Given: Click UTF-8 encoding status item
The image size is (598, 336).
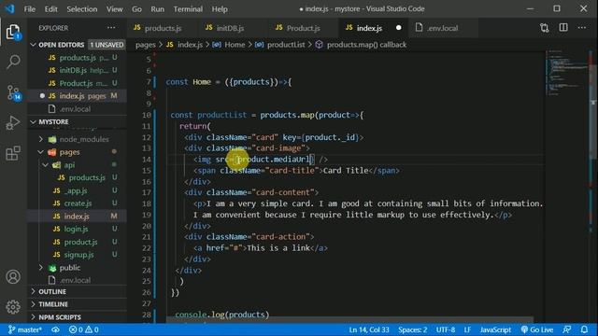Looking at the screenshot, I should pos(446,329).
